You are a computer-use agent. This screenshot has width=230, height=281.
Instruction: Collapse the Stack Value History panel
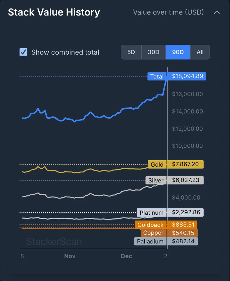[217, 12]
